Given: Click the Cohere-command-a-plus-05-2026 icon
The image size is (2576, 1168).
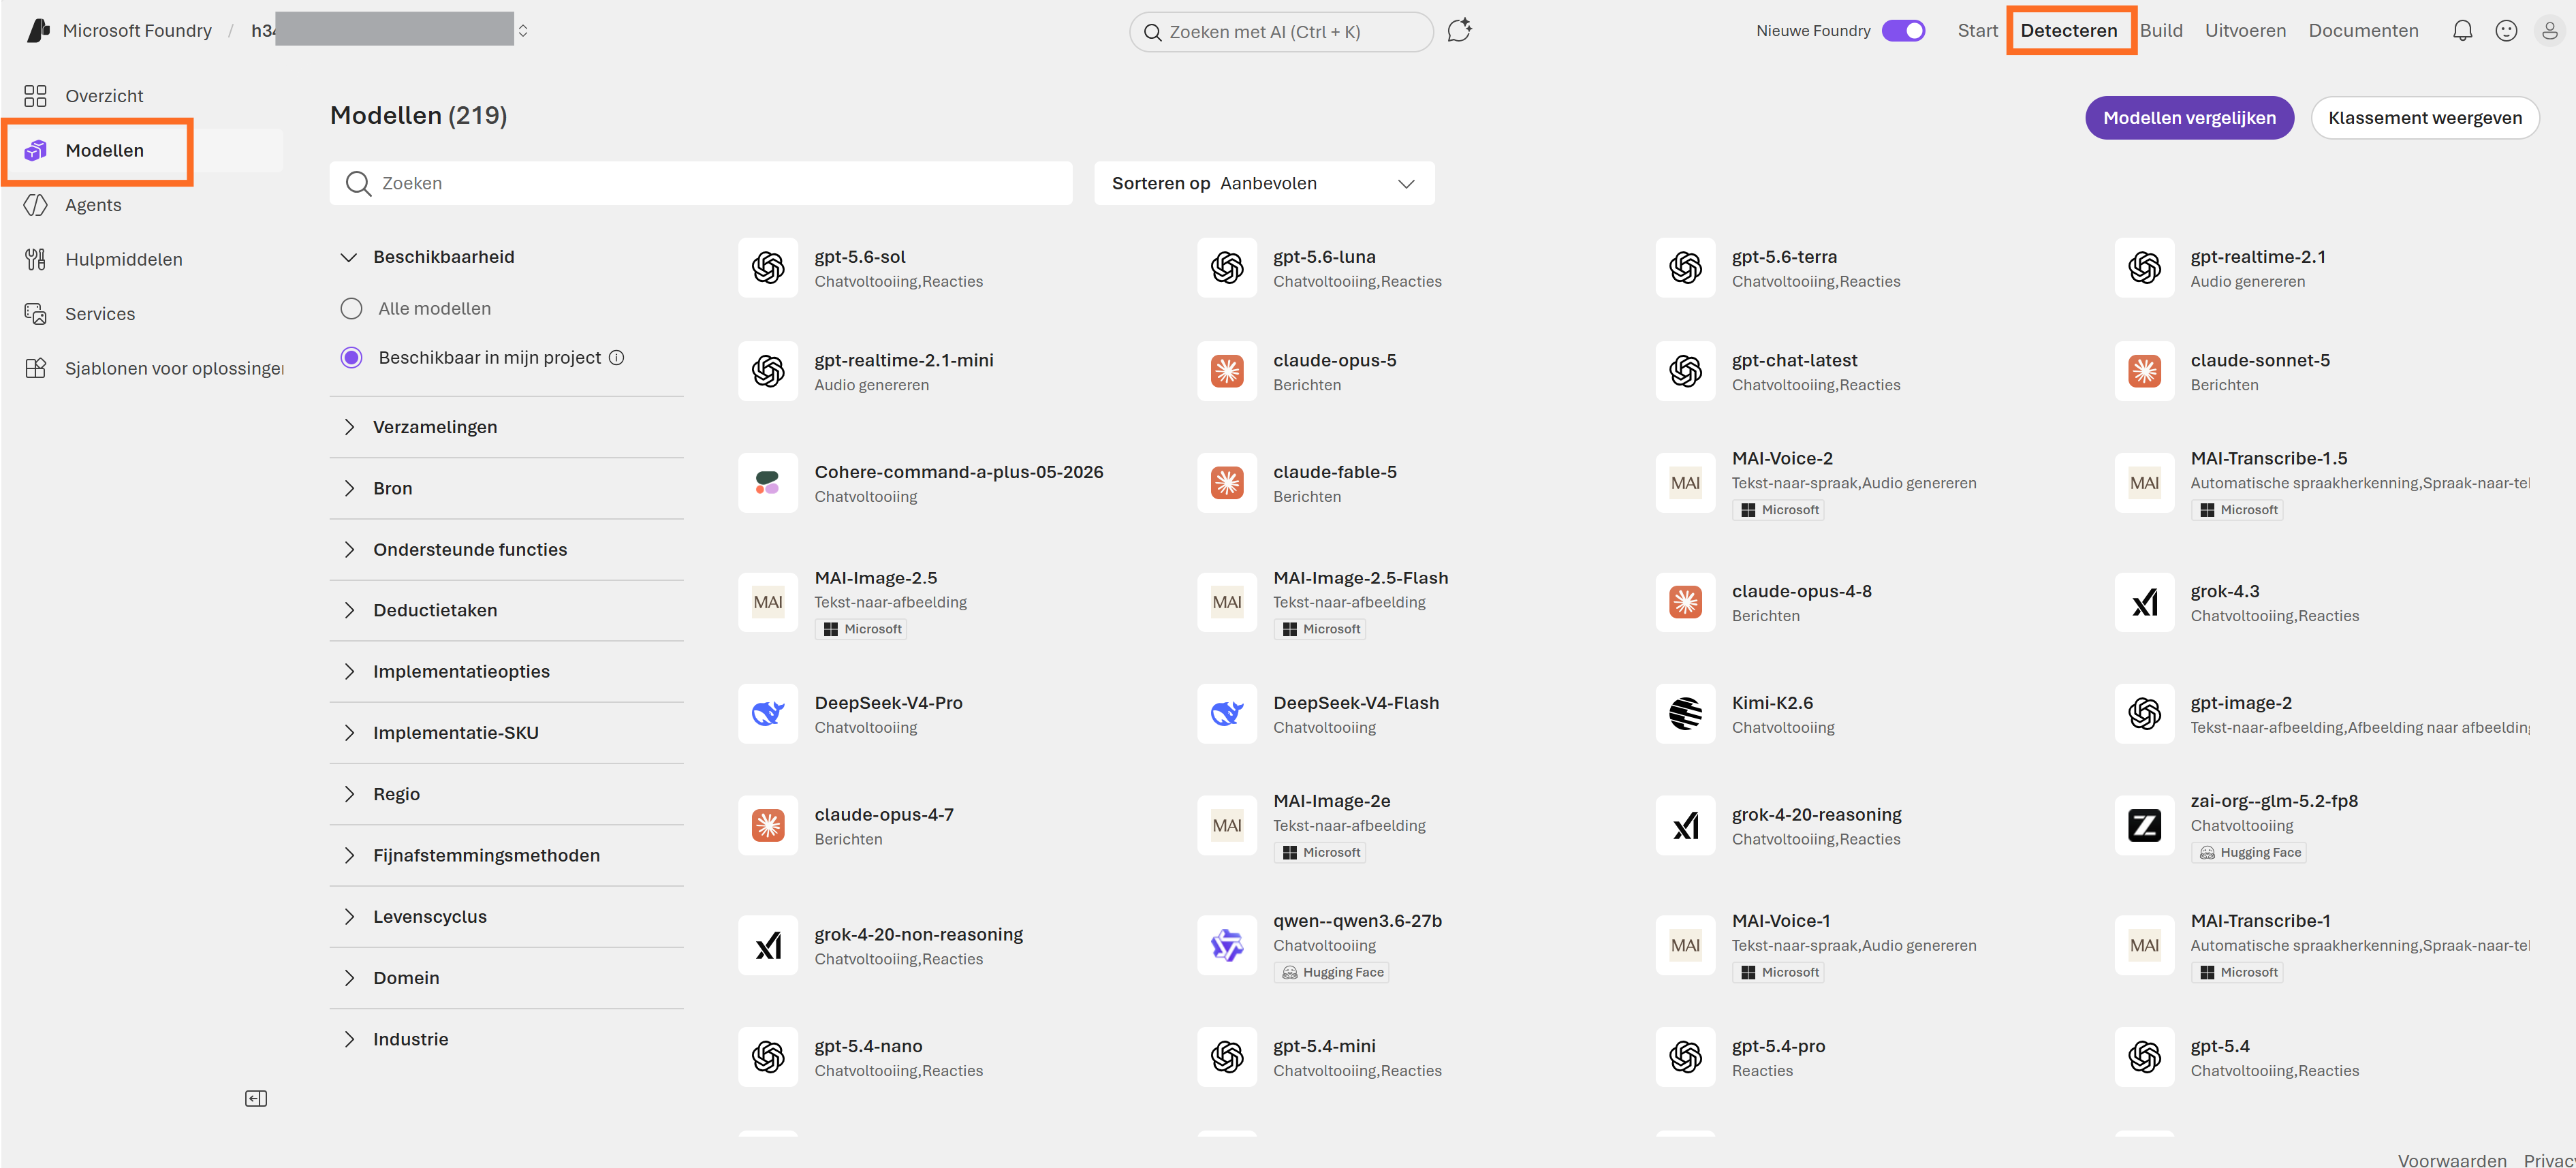Looking at the screenshot, I should 768,483.
